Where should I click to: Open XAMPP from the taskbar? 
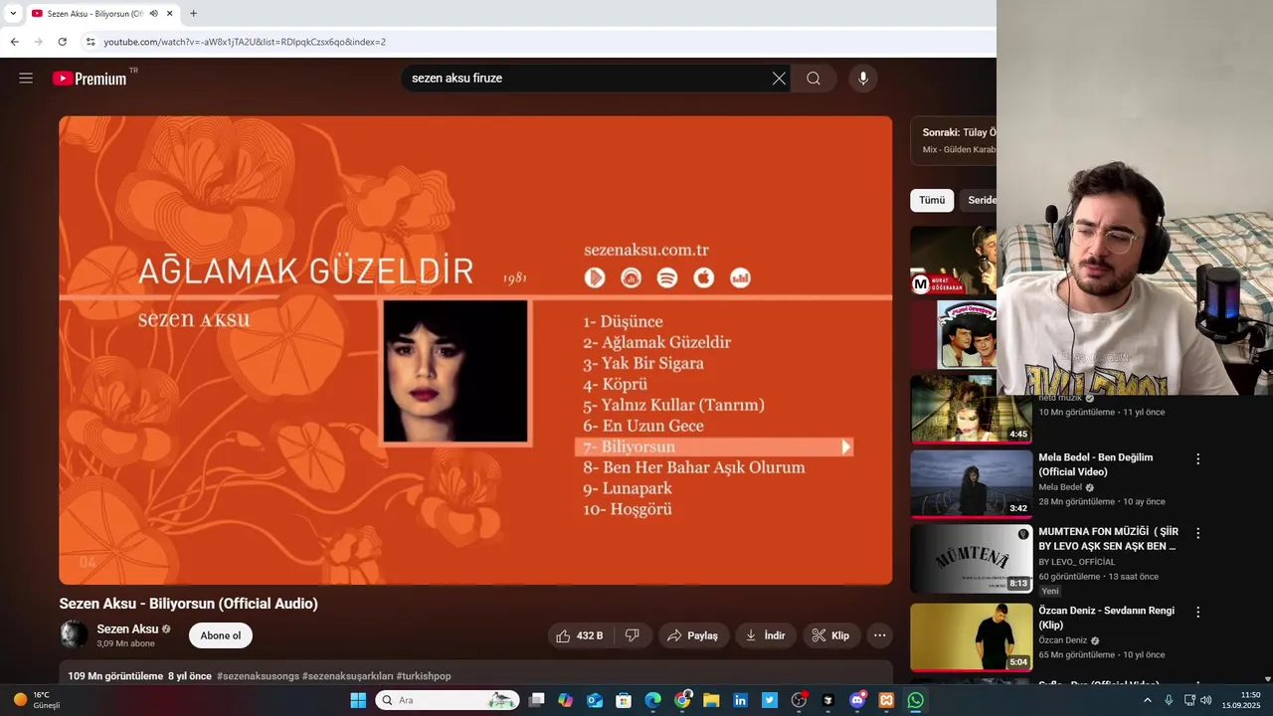point(886,700)
